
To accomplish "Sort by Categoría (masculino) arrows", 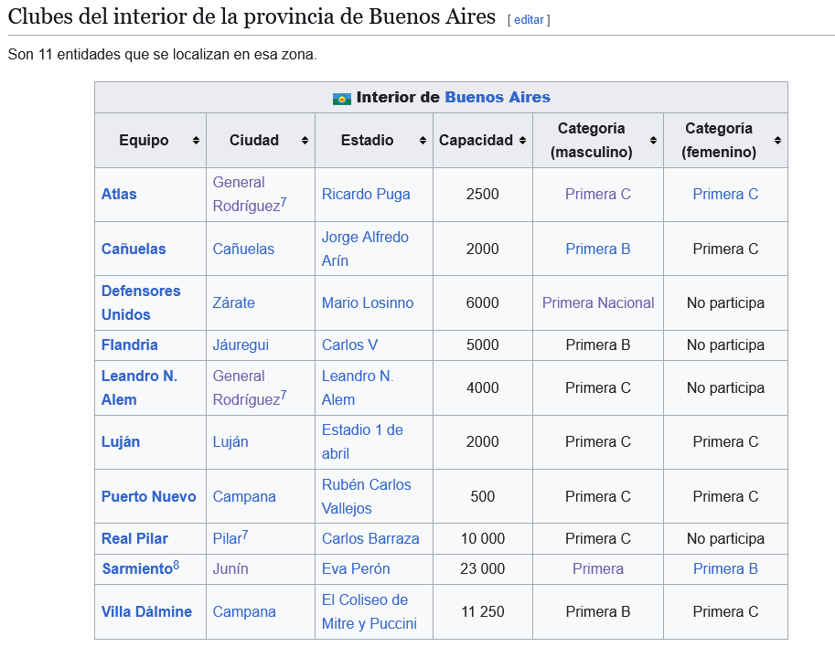I will point(653,141).
